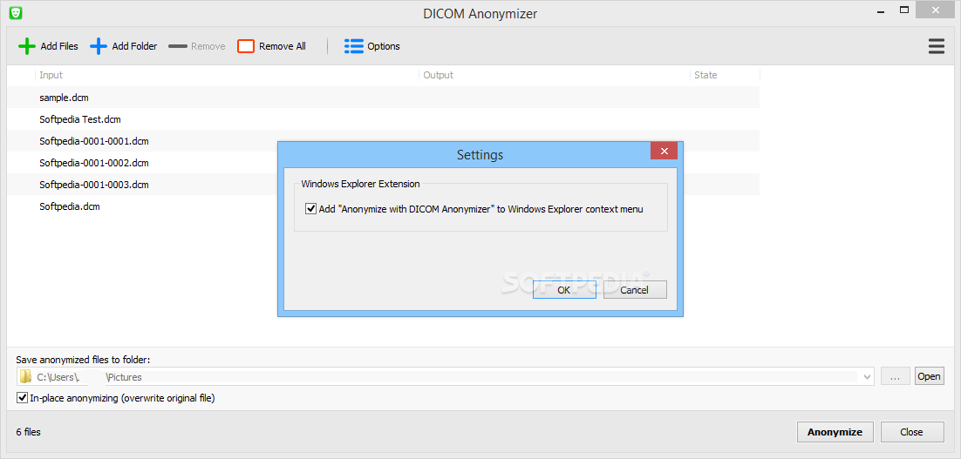Click the browse ellipsis button

(896, 376)
